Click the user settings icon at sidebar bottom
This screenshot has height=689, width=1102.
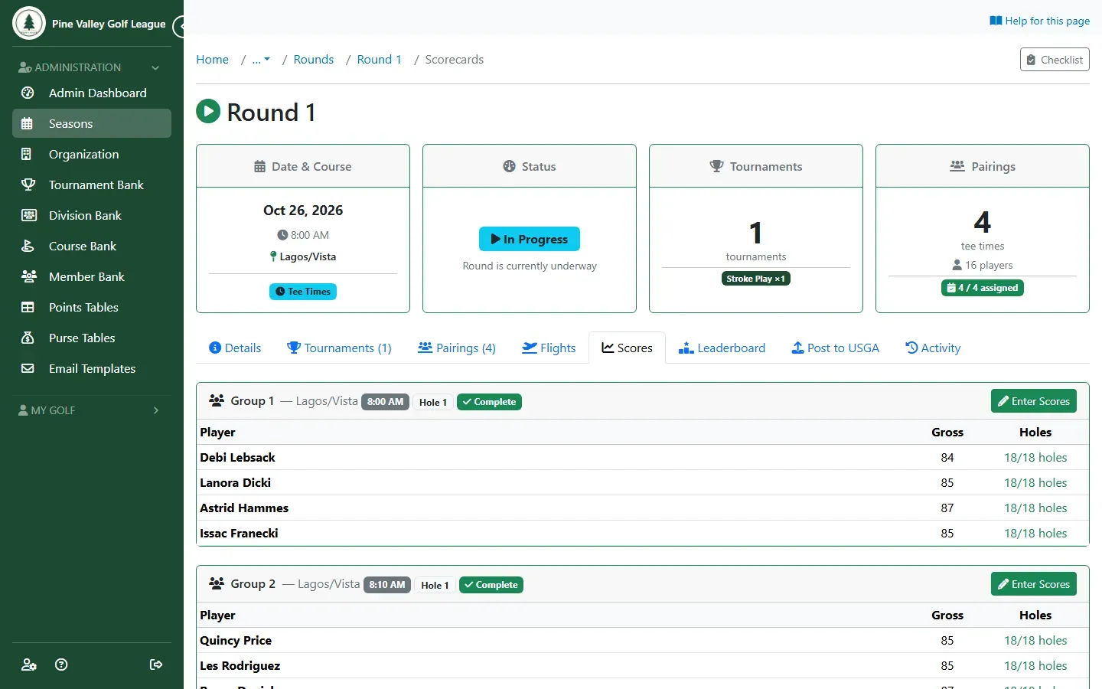point(29,665)
